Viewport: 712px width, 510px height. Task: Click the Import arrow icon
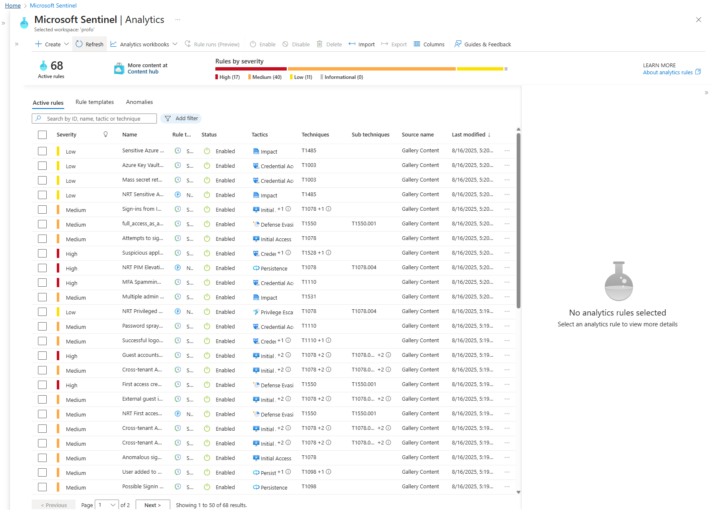coord(352,44)
